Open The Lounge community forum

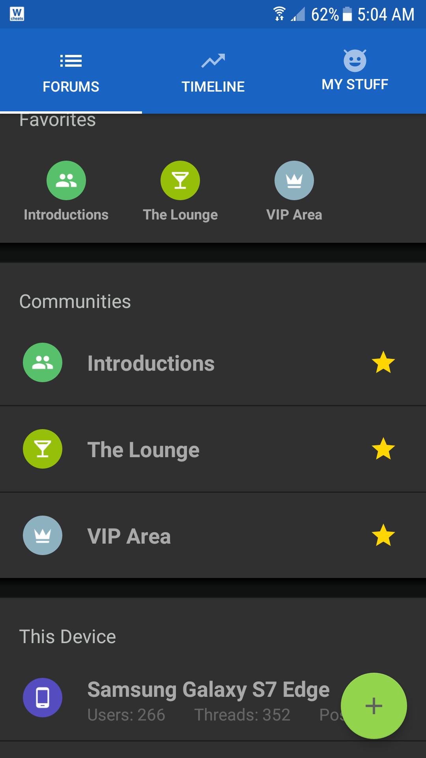tap(144, 450)
